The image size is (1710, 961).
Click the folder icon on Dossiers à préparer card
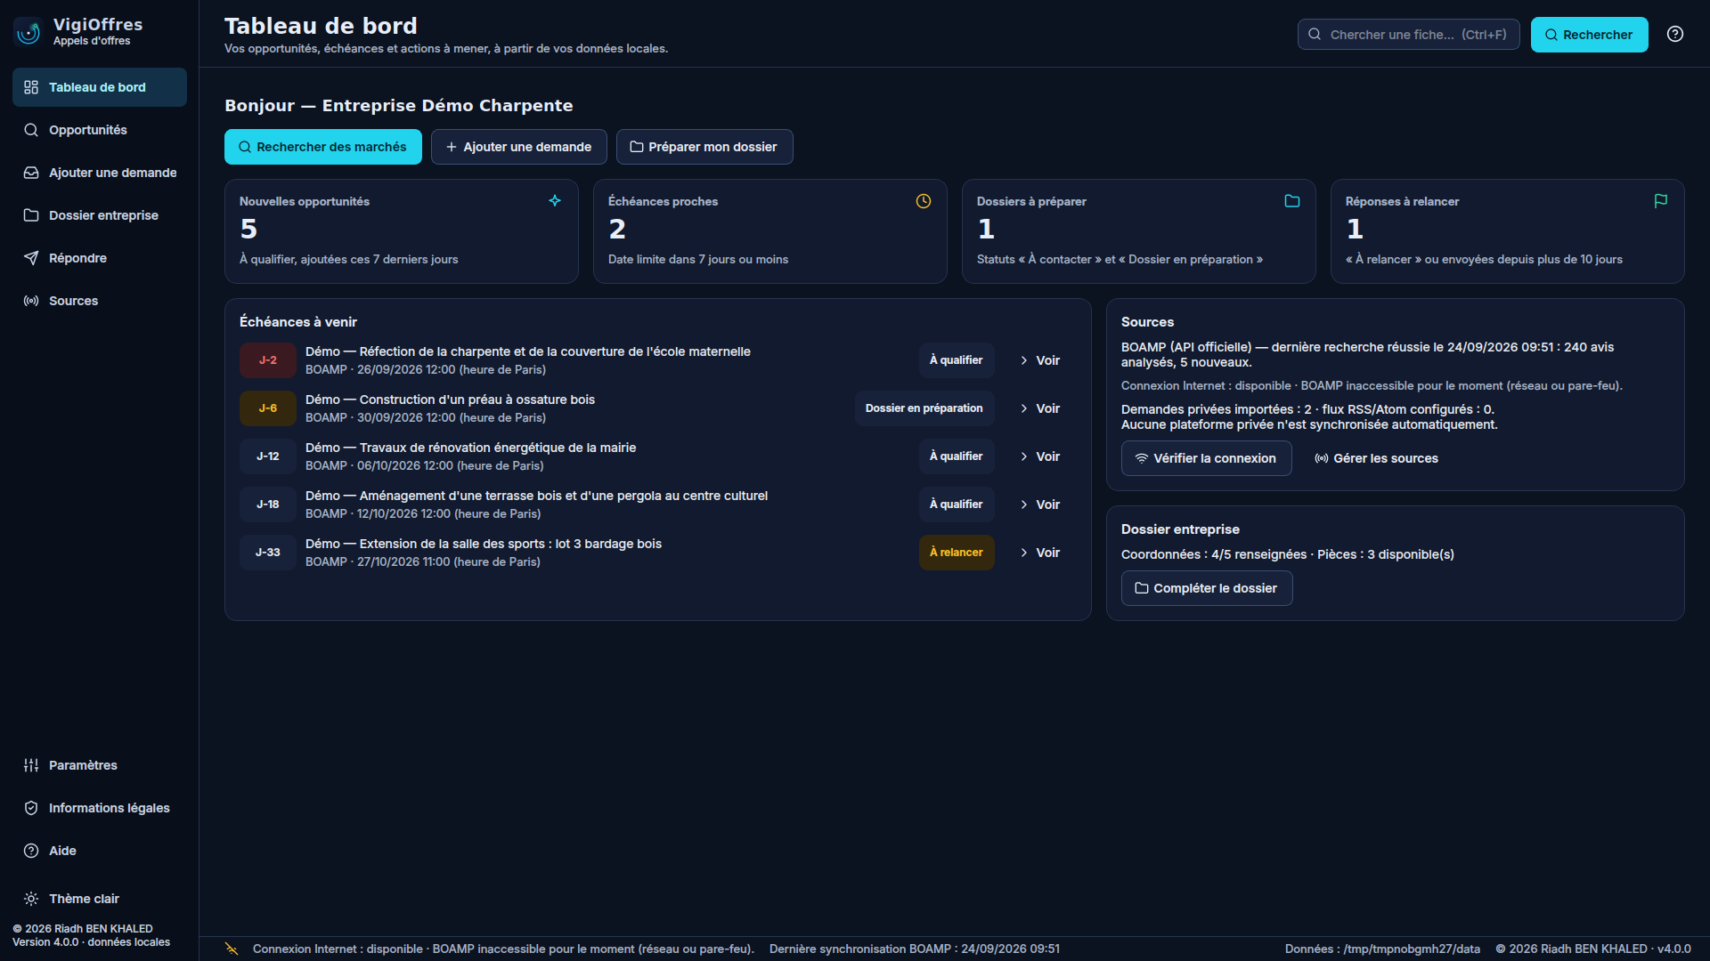(1292, 201)
